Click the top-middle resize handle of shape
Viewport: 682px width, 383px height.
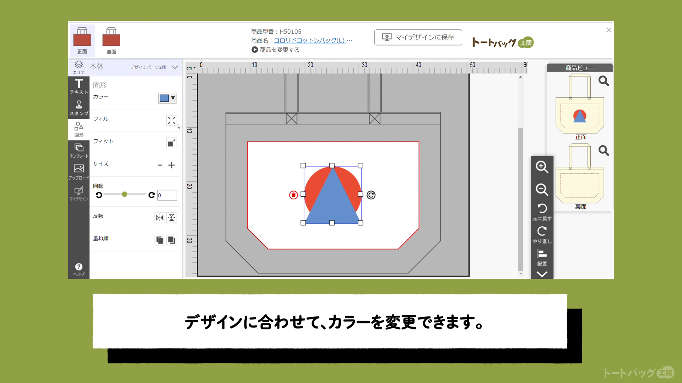tap(332, 166)
